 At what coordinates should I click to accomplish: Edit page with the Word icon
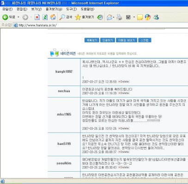coord(128,17)
